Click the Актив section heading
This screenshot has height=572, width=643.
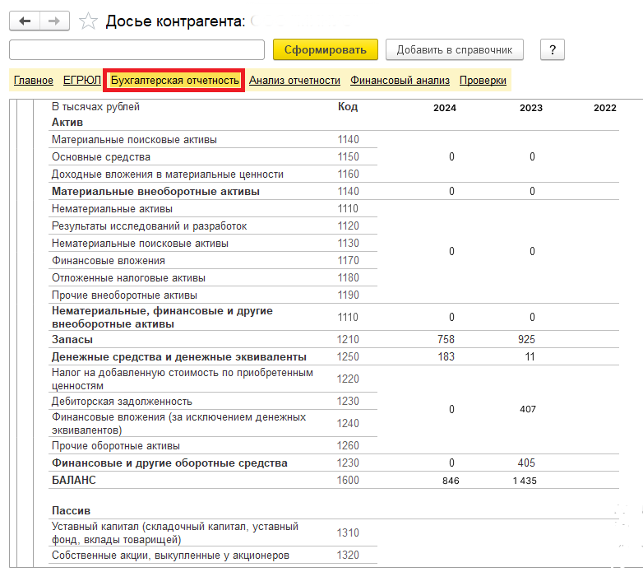tap(67, 123)
